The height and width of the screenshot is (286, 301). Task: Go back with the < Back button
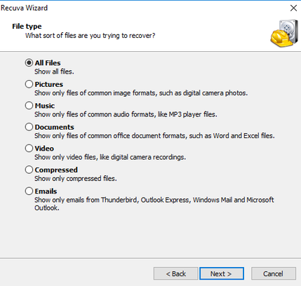(175, 273)
